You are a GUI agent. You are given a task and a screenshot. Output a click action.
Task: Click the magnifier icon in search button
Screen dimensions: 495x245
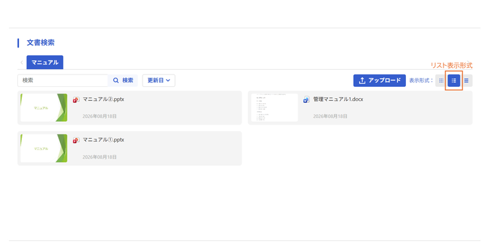[116, 80]
